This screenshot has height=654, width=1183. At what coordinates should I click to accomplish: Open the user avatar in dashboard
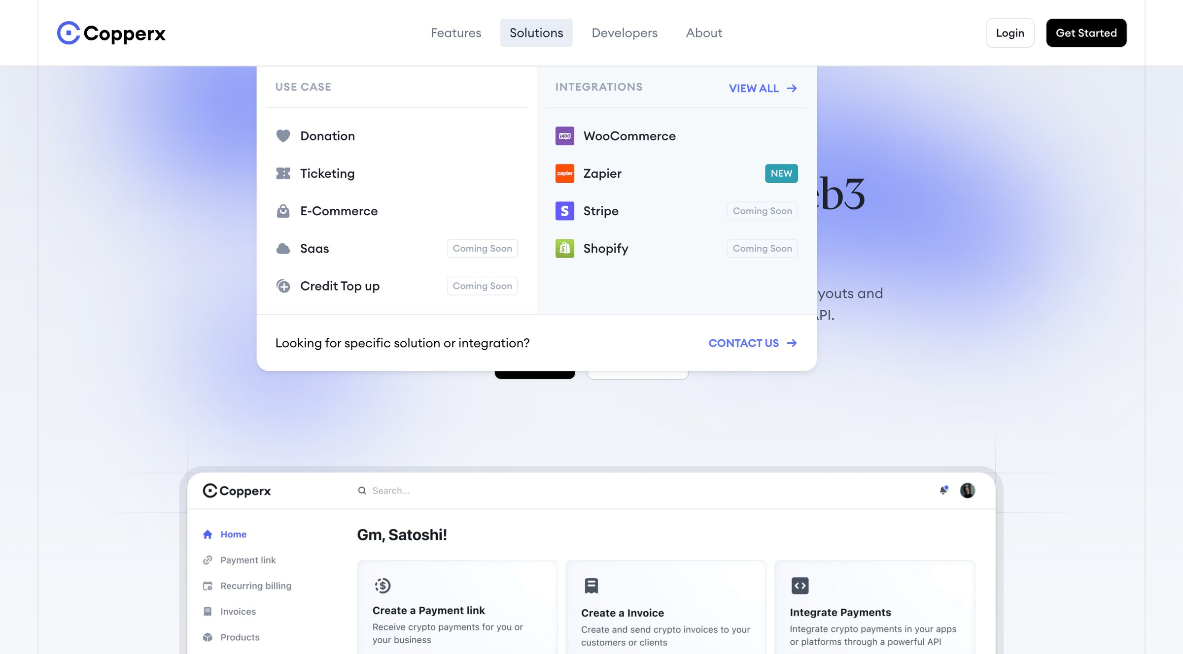tap(967, 490)
